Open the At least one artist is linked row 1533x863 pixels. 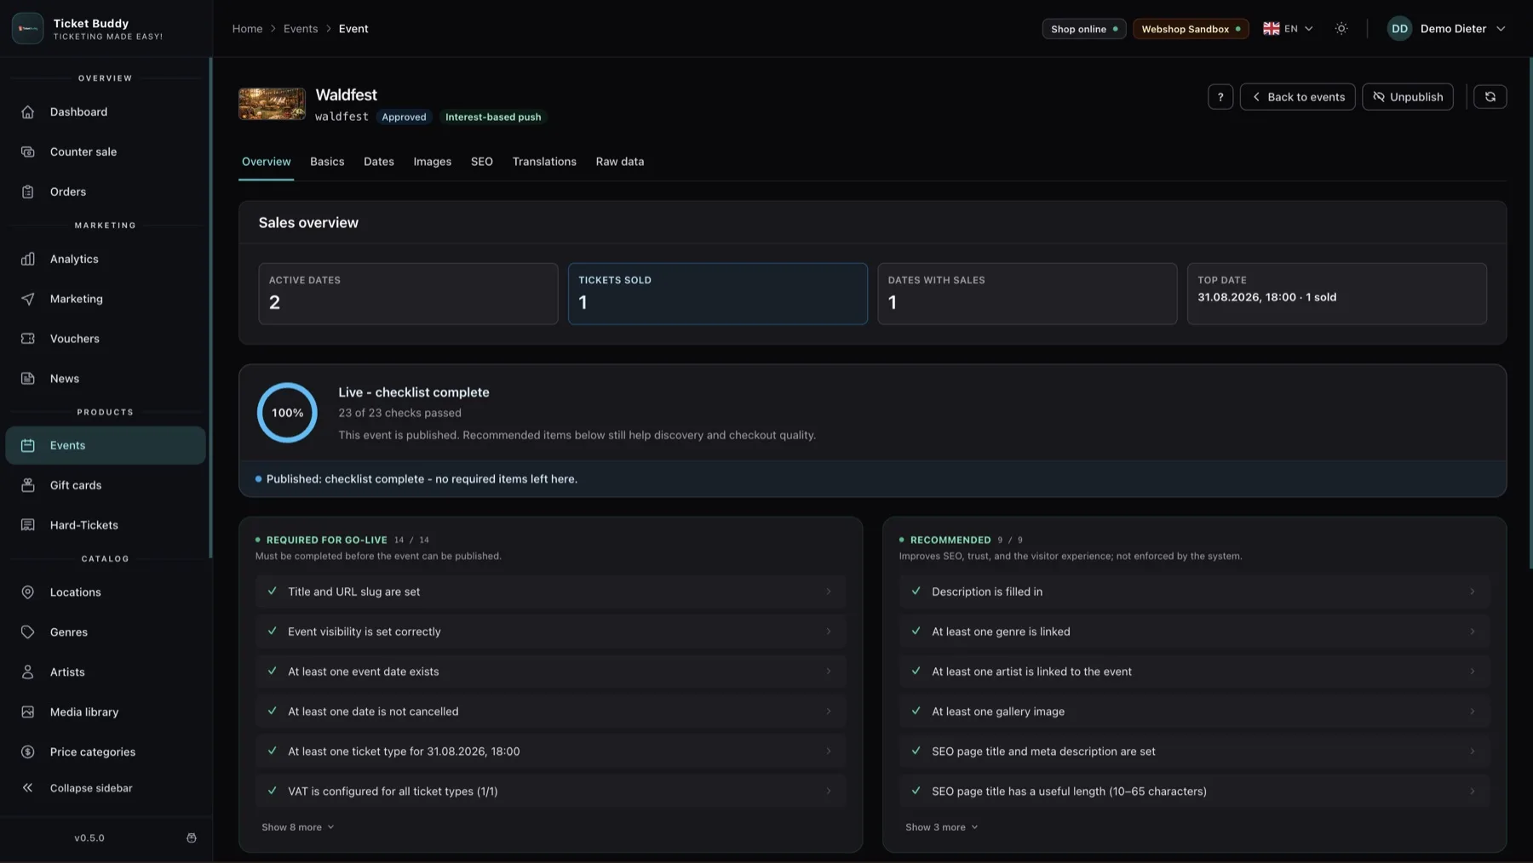pos(1194,672)
